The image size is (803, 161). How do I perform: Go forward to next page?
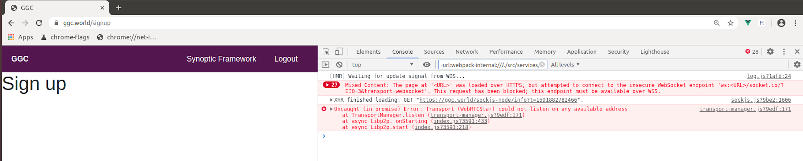coord(25,23)
